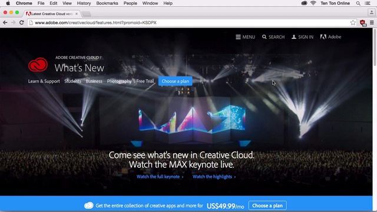Open the Chrome application menu
377x212 pixels.
pos(24,3)
